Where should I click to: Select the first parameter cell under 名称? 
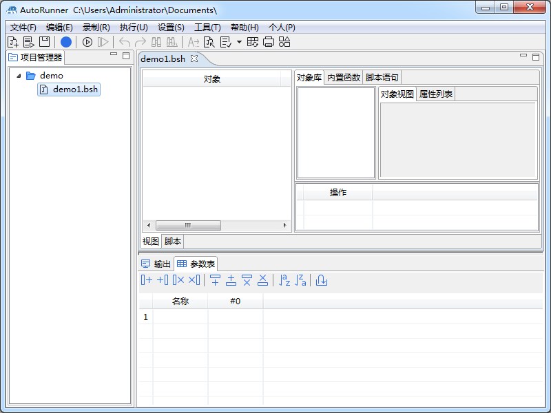click(x=182, y=317)
